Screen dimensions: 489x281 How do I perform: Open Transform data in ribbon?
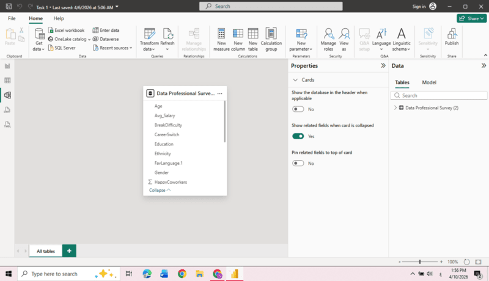tap(149, 34)
